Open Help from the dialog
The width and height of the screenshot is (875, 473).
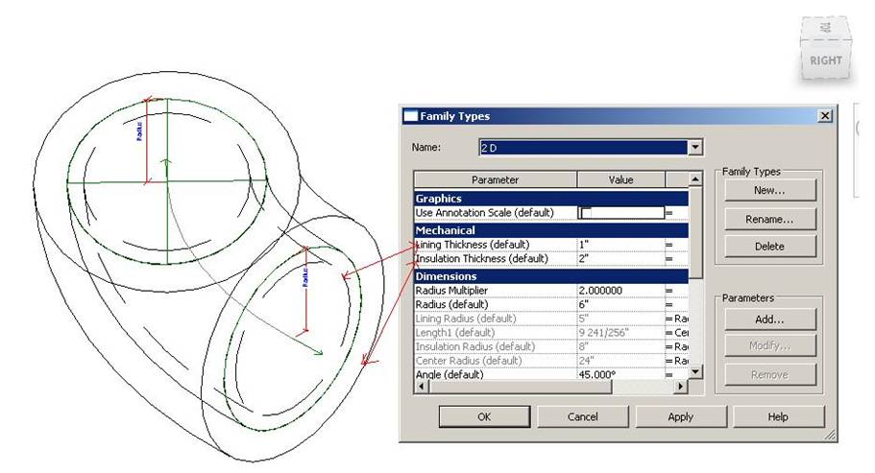pyautogui.click(x=777, y=417)
